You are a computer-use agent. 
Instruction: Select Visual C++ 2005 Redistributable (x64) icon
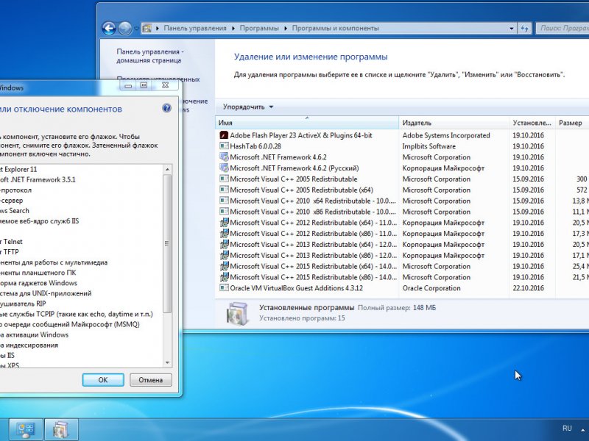pyautogui.click(x=224, y=190)
